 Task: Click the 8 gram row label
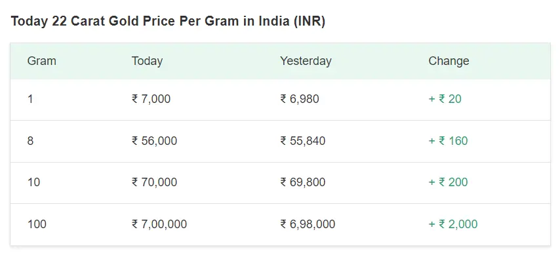[x=30, y=141]
